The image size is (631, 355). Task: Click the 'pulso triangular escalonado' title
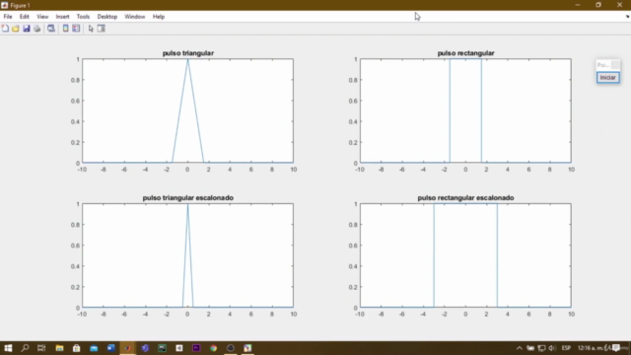[188, 197]
